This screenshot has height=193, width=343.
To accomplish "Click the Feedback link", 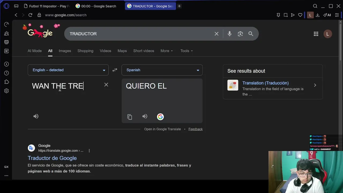I will 195,129.
